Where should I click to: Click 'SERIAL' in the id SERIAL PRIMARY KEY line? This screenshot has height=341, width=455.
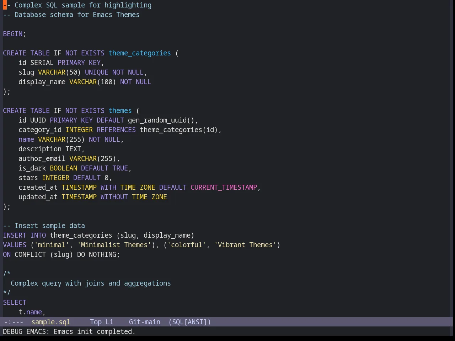(42, 63)
